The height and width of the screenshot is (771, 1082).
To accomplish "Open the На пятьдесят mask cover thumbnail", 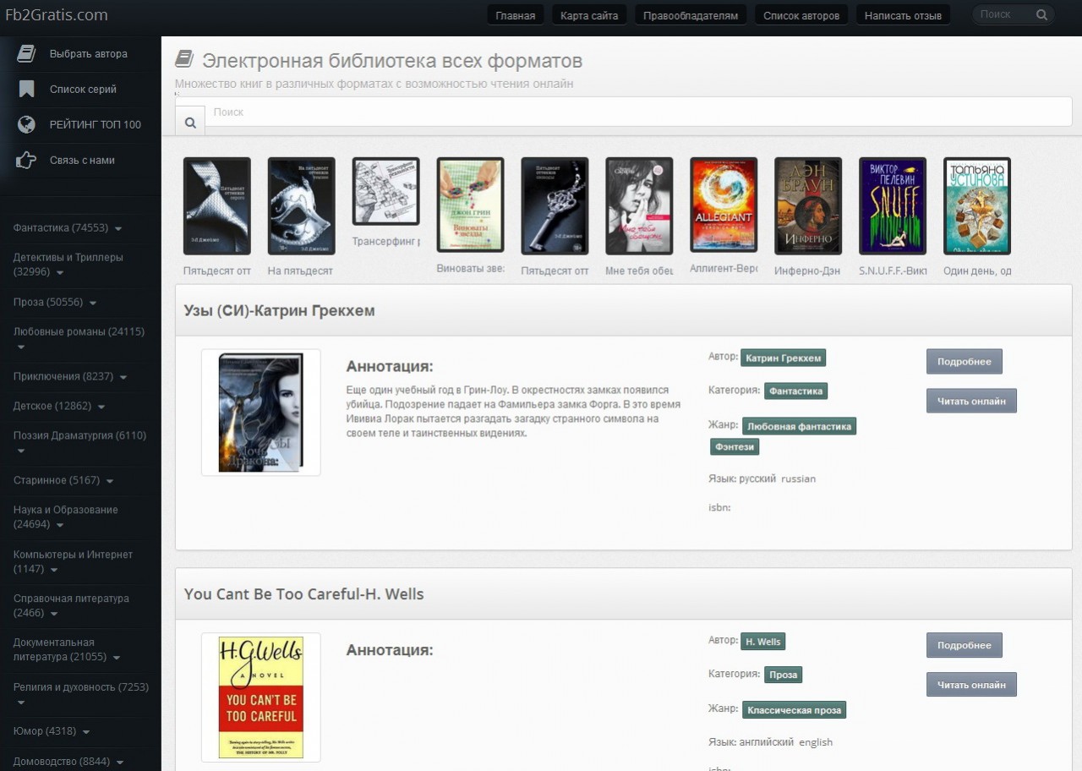I will point(302,206).
